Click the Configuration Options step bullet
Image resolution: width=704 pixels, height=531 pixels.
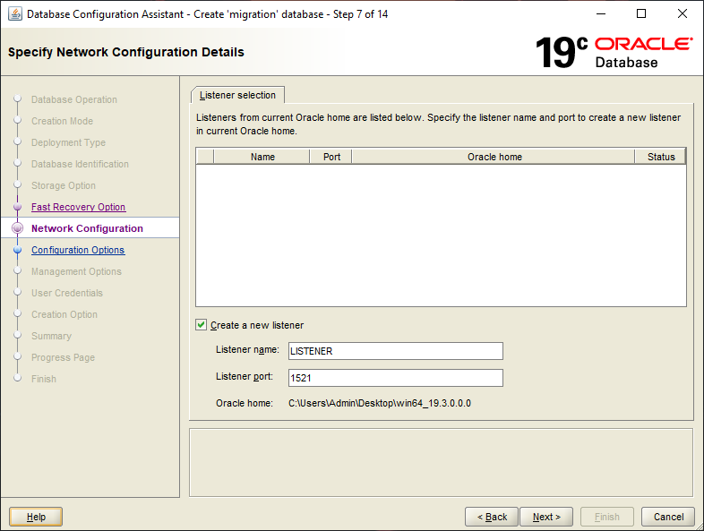(17, 250)
